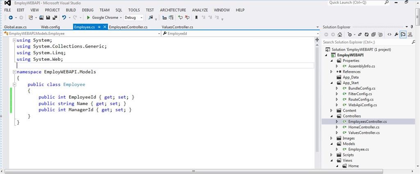The width and height of the screenshot is (420, 174).
Task: Comment out the selected lines icon
Action: (180, 17)
